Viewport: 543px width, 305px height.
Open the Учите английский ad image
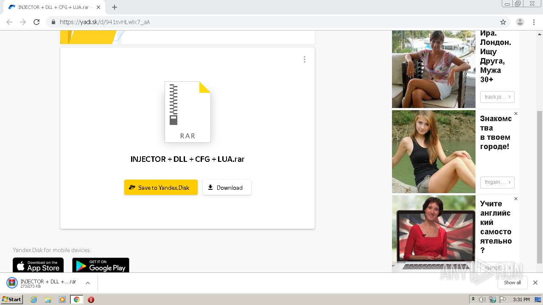coord(434,233)
